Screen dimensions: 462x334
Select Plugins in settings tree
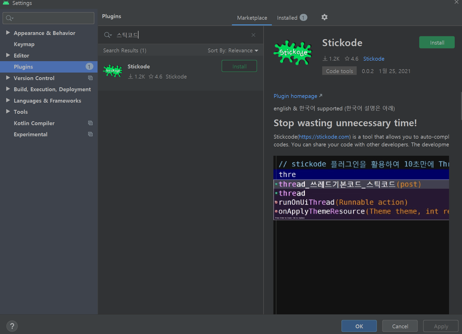click(x=49, y=67)
